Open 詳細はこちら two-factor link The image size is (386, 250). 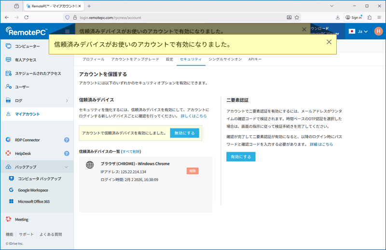coord(321,145)
